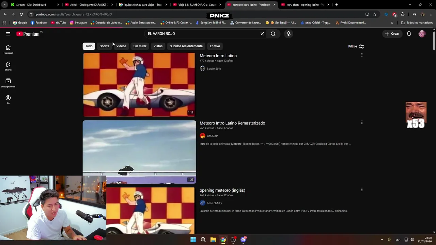Open the Chrome tab search dropdown
This screenshot has height=245, width=436.
4,5
